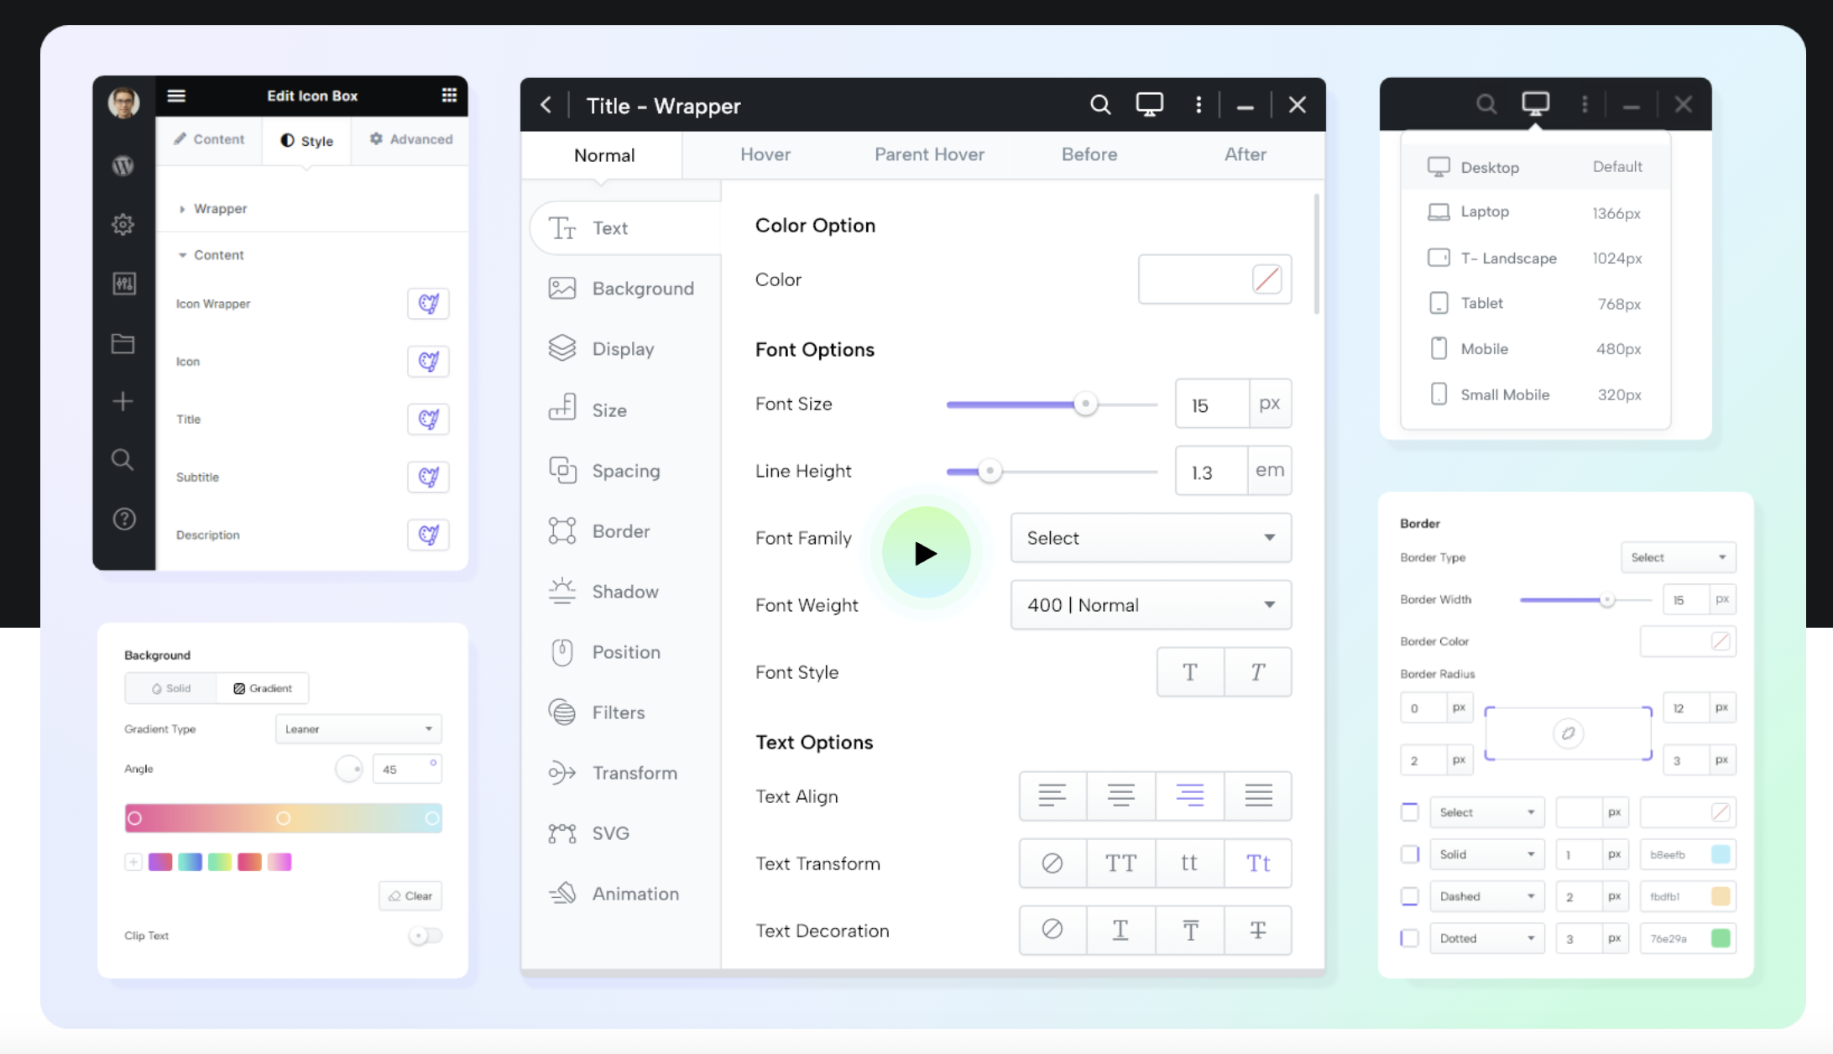The width and height of the screenshot is (1833, 1054).
Task: Open the Font Weight dropdown showing 400 Normal
Action: point(1150,605)
